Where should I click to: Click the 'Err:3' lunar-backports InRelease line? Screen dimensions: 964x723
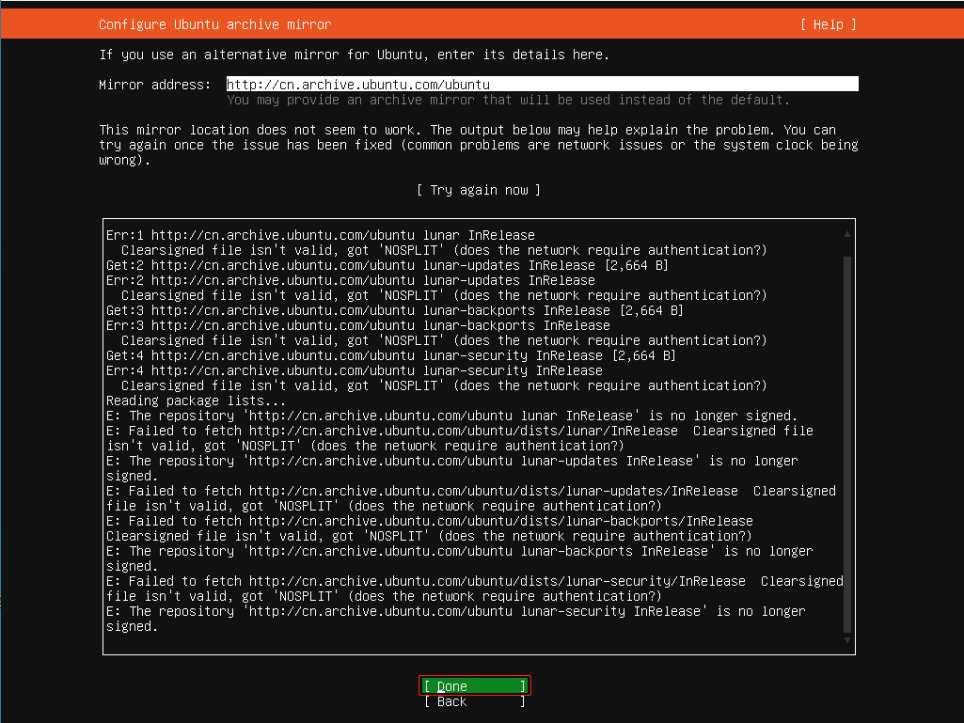(357, 325)
